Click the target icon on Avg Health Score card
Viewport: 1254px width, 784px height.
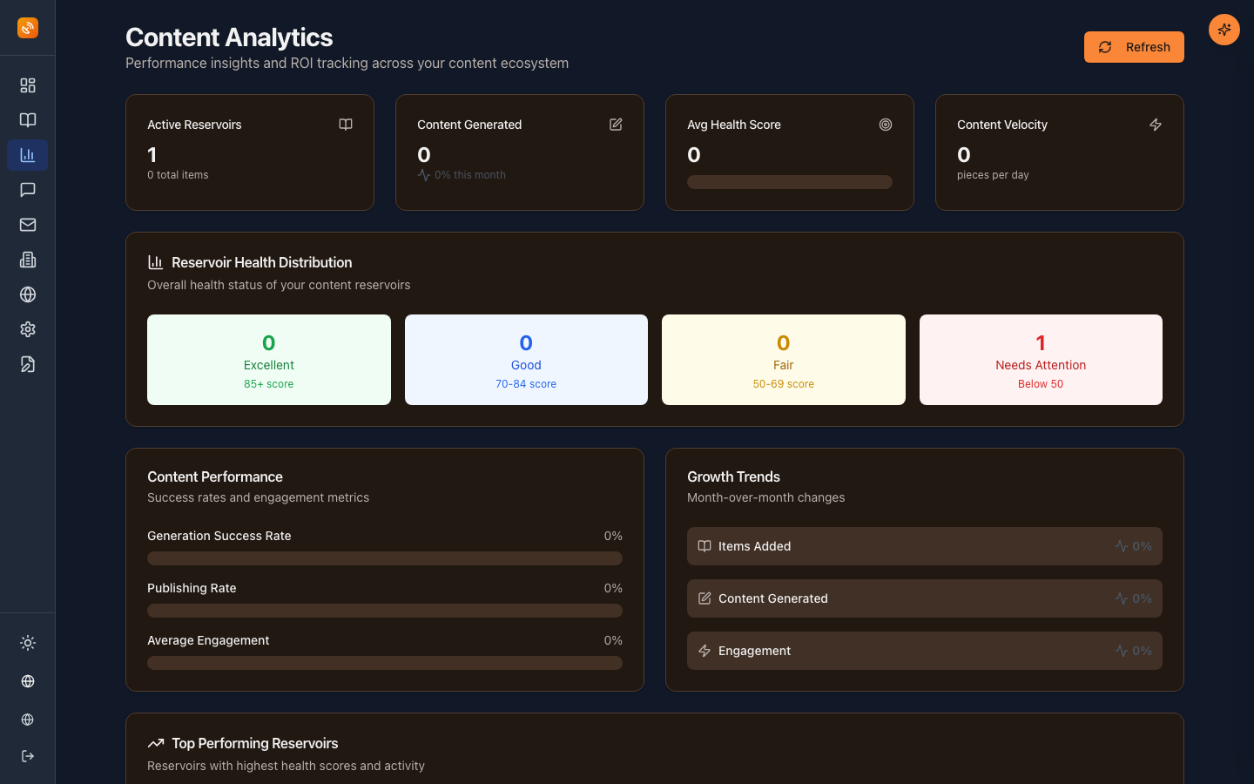tap(886, 125)
